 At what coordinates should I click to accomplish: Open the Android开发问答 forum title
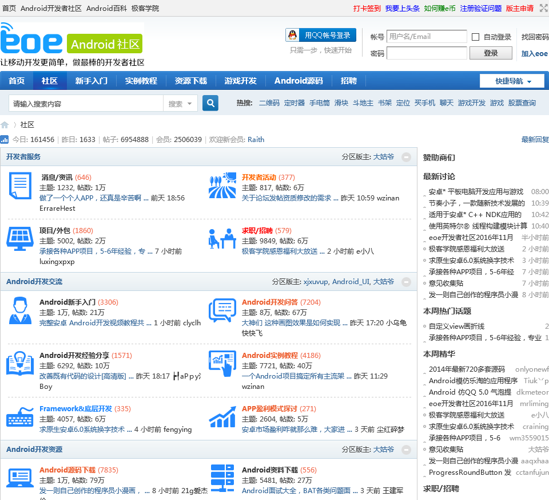click(269, 302)
